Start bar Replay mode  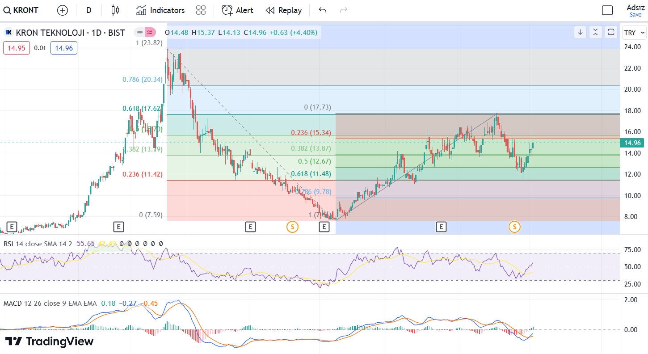coord(283,10)
